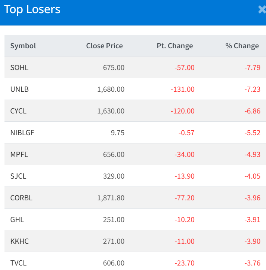The height and width of the screenshot is (270, 266).
Task: Select the CYCL stock row
Action: 18,111
